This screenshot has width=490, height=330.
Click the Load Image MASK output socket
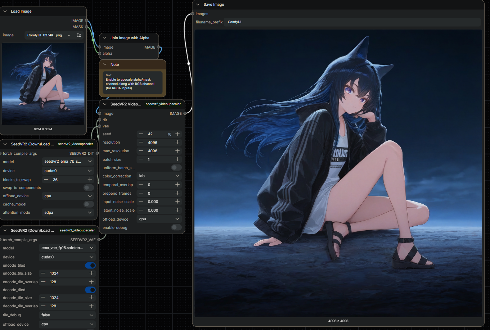pyautogui.click(x=86, y=27)
